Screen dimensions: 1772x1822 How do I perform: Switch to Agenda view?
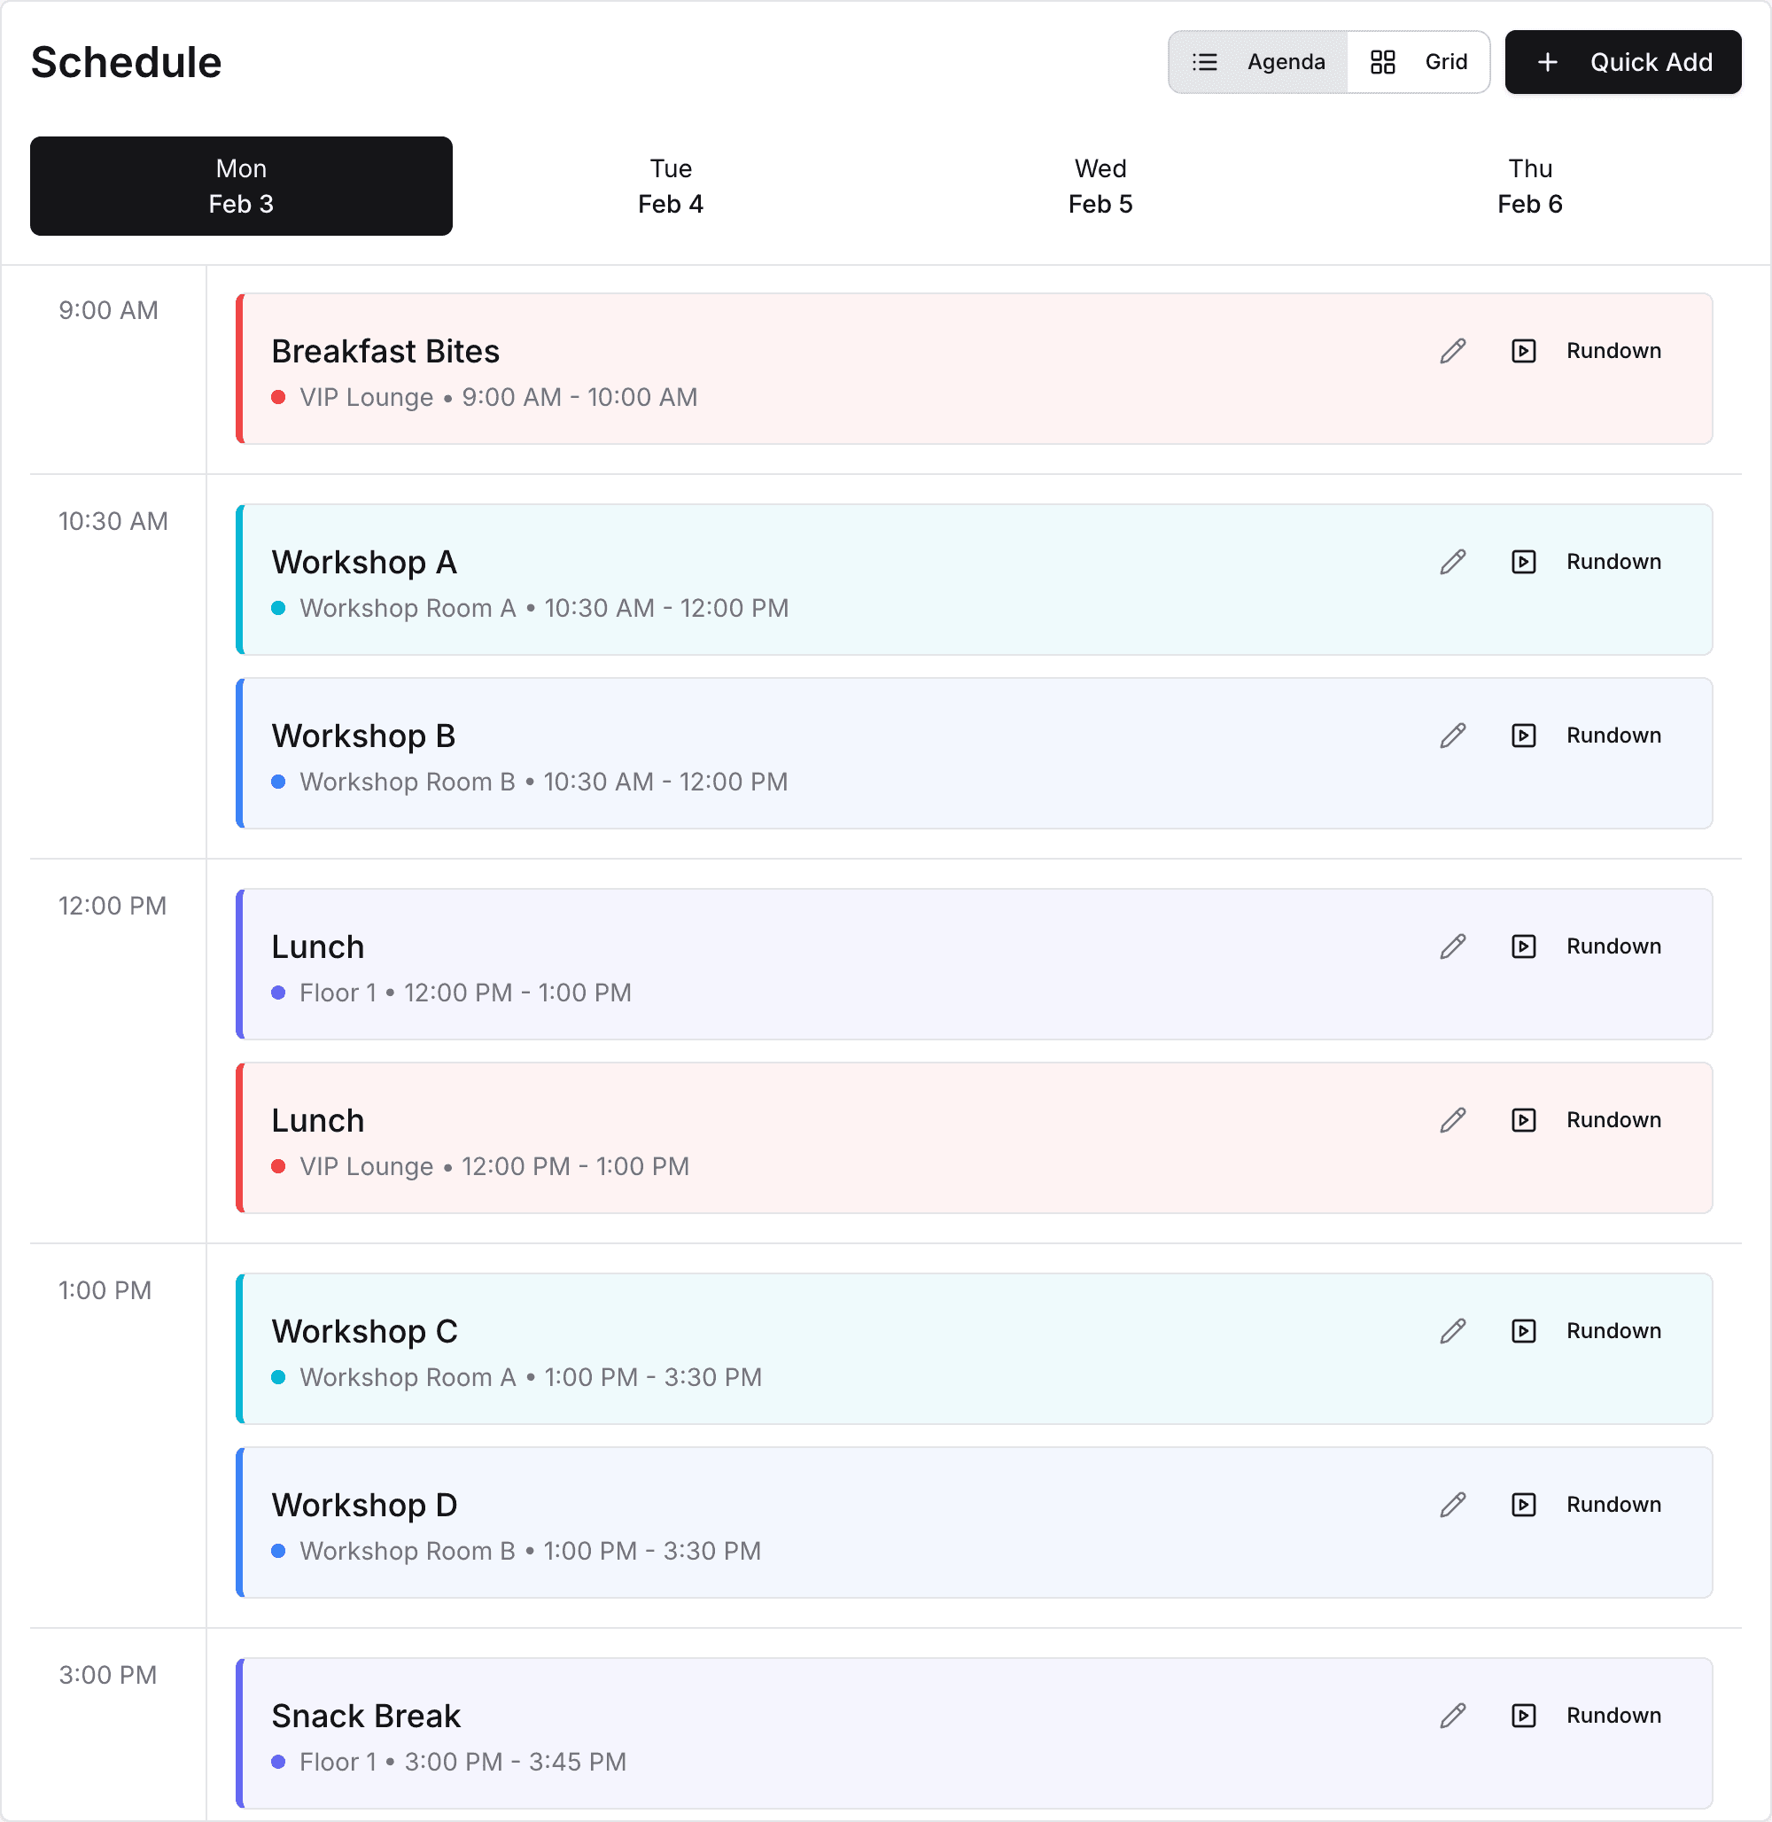click(1258, 62)
